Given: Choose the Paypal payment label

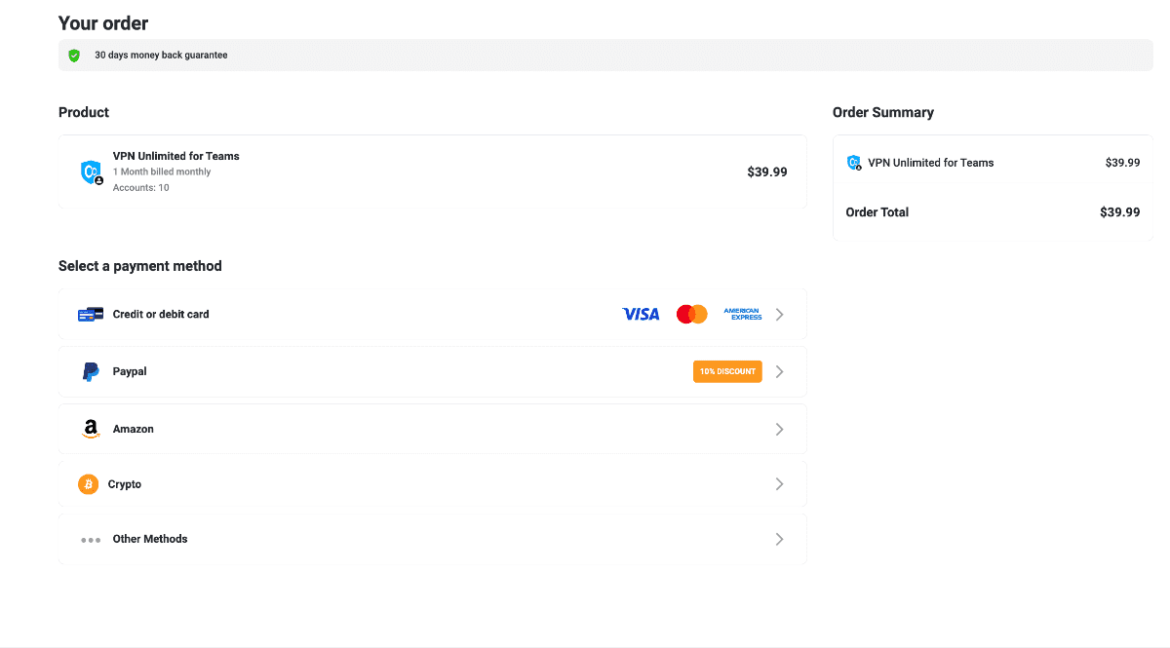Looking at the screenshot, I should [130, 371].
